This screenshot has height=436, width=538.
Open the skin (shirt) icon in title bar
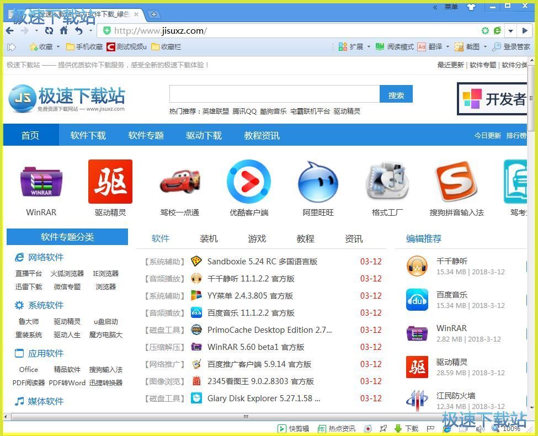[x=471, y=7]
